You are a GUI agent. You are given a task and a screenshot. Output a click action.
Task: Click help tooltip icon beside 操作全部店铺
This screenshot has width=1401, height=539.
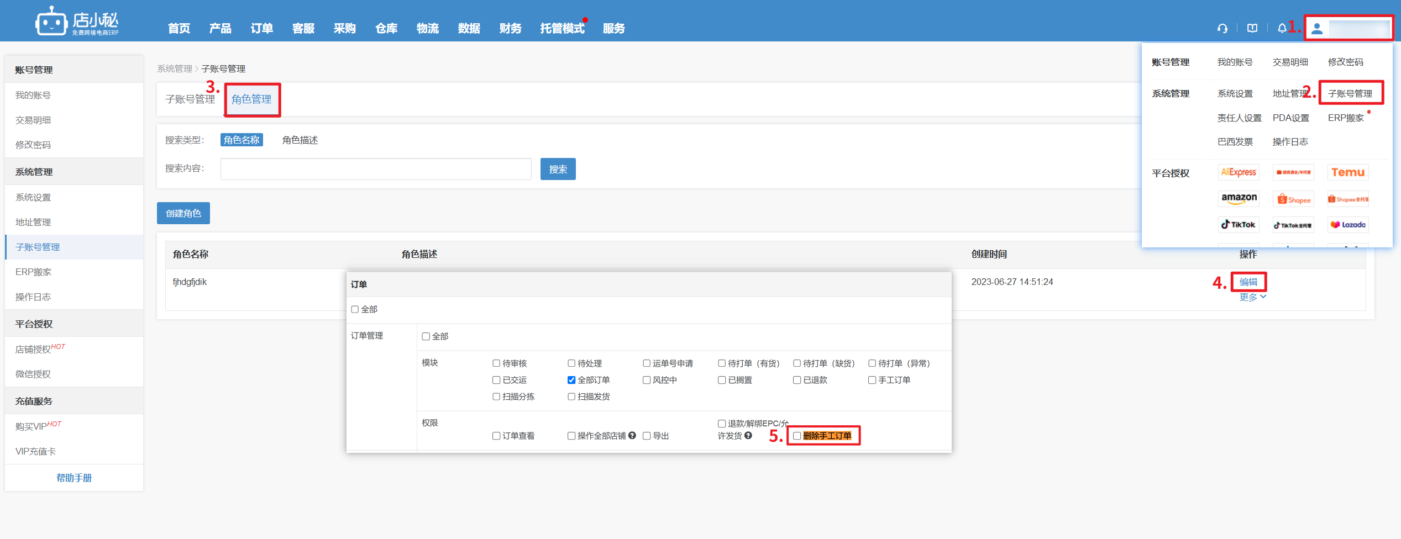632,436
